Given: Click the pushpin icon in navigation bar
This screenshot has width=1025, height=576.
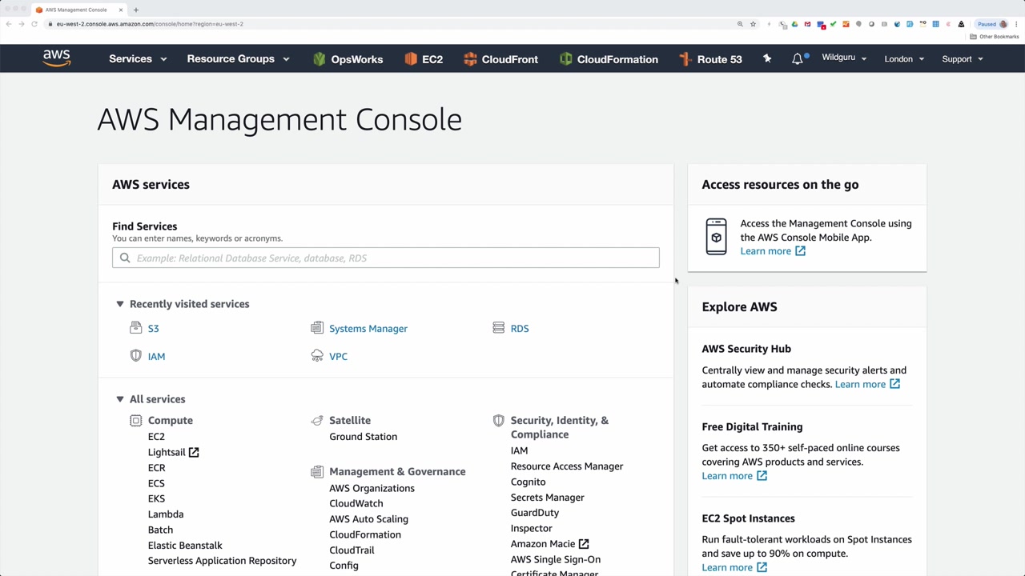Looking at the screenshot, I should (767, 58).
